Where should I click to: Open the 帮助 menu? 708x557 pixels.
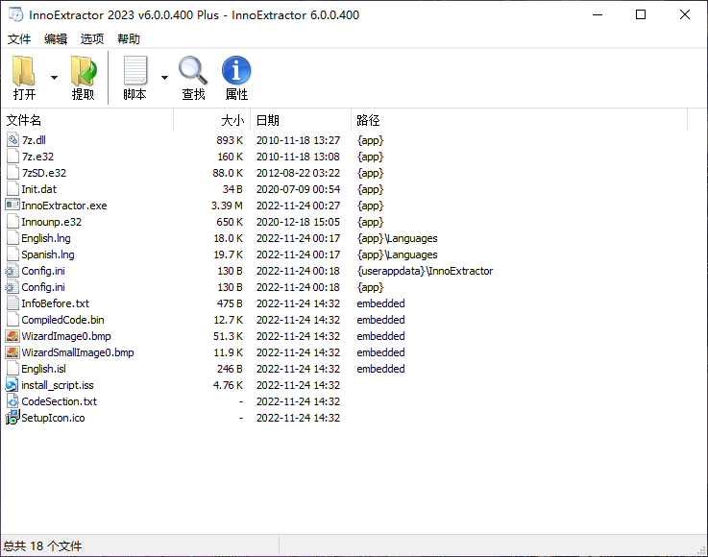[x=129, y=39]
